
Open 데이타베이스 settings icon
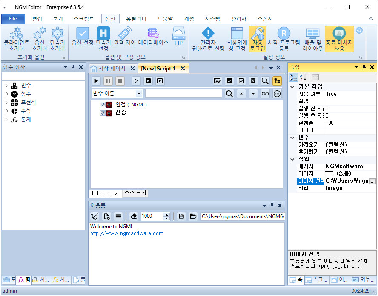(153, 36)
